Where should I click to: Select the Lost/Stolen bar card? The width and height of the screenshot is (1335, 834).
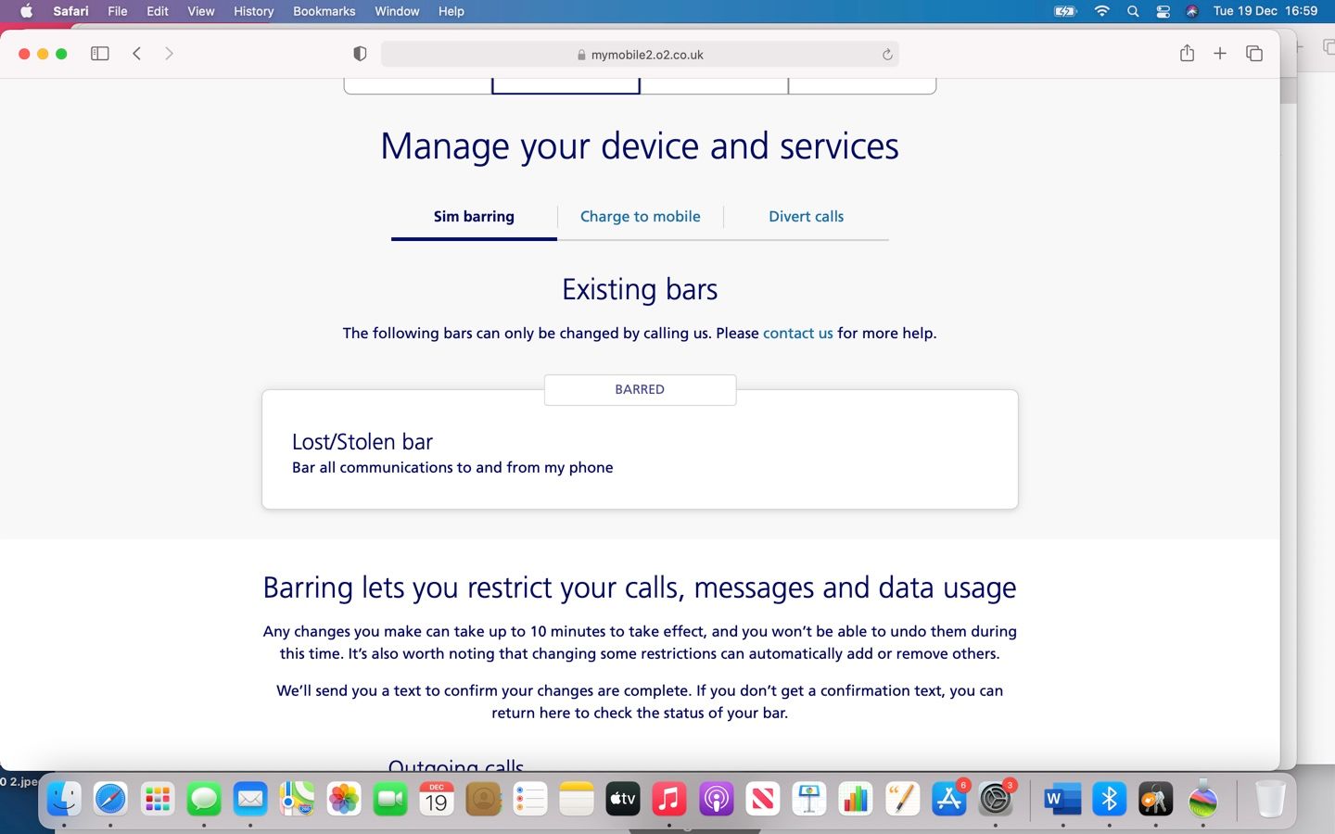click(x=640, y=449)
